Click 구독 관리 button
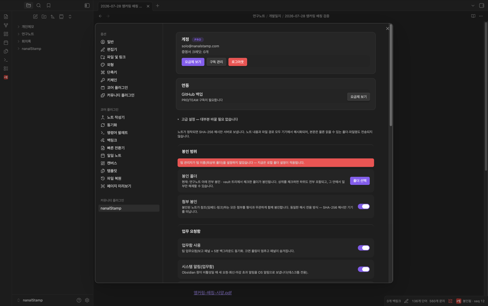The width and height of the screenshot is (488, 306). (216, 62)
